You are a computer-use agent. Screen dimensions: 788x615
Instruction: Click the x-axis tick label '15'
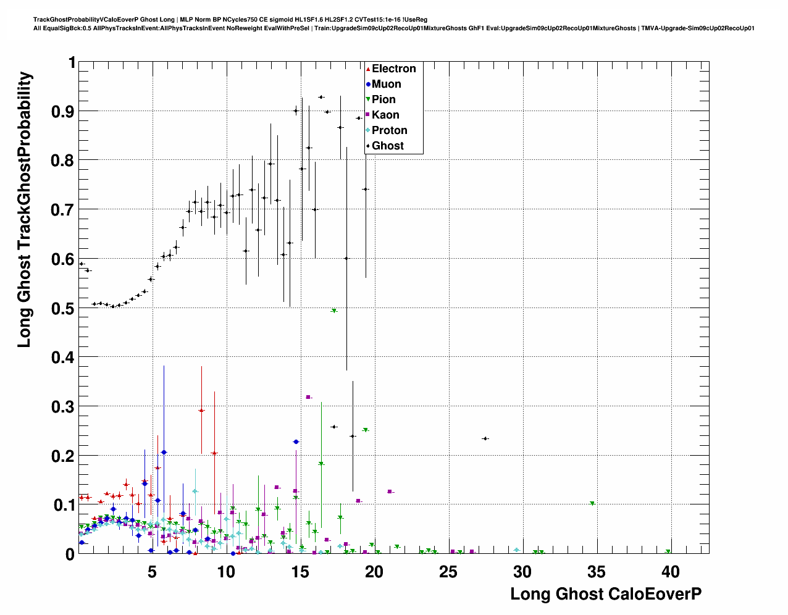click(x=300, y=572)
